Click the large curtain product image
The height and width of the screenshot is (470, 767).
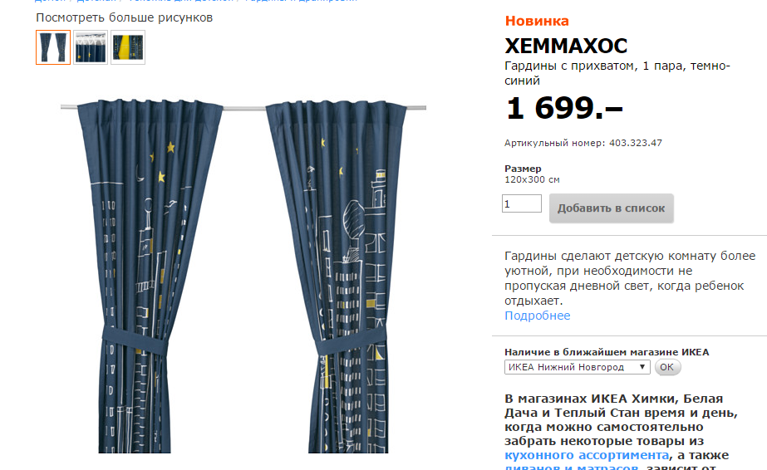[x=243, y=276]
